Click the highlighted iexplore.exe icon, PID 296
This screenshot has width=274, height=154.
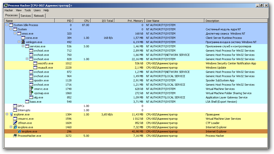coord(19,131)
